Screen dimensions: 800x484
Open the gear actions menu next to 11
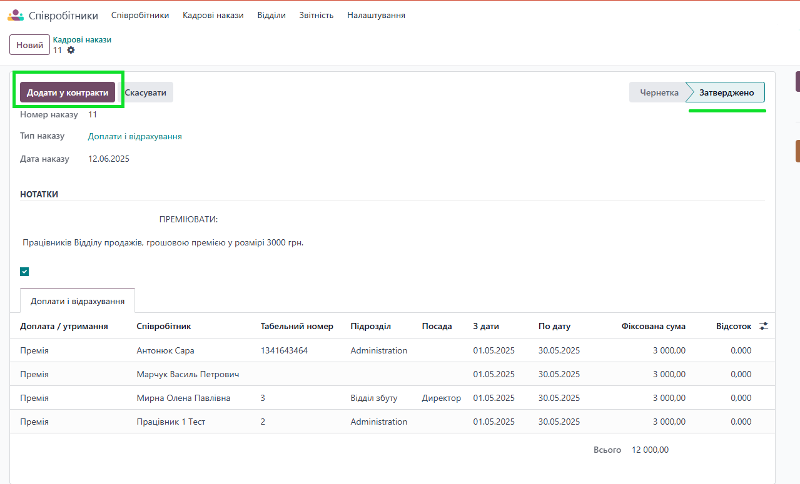71,50
